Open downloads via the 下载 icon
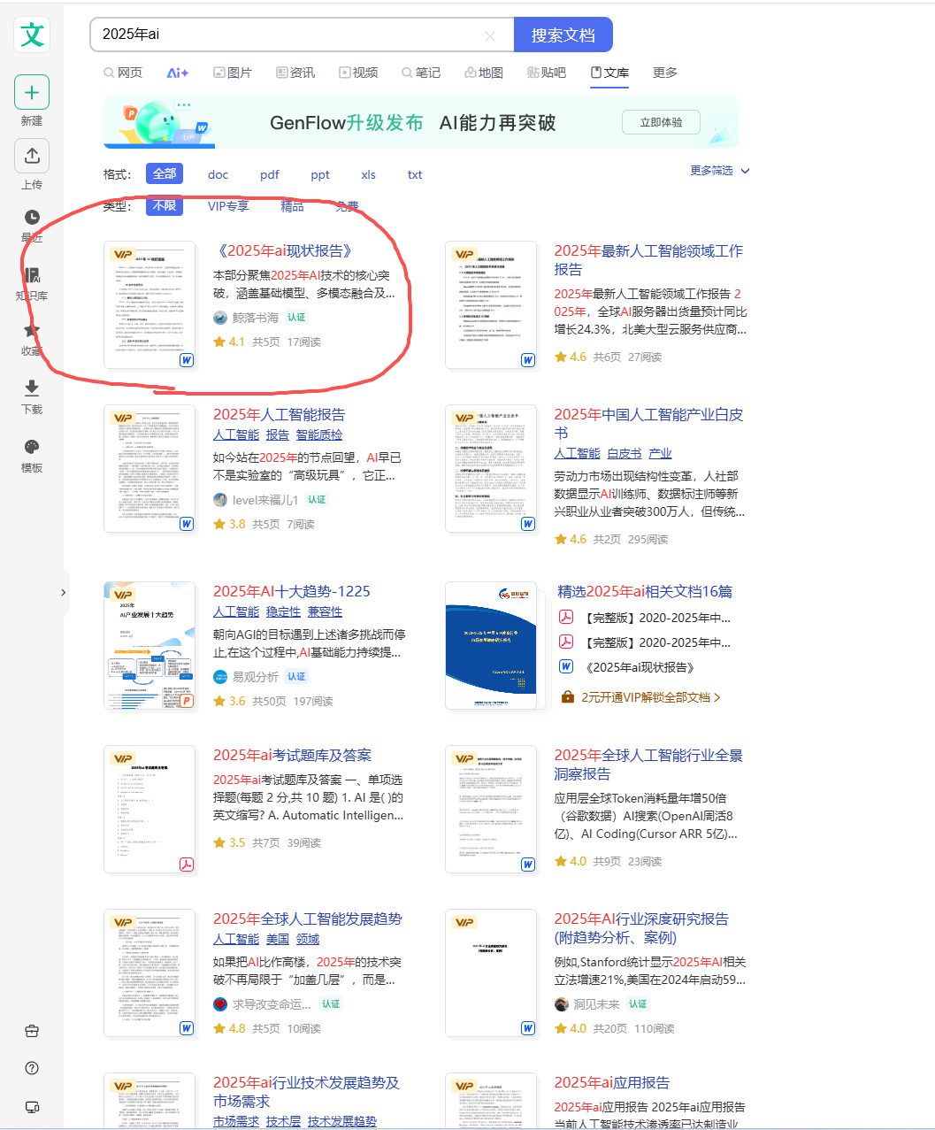Image resolution: width=935 pixels, height=1130 pixels. pos(32,389)
